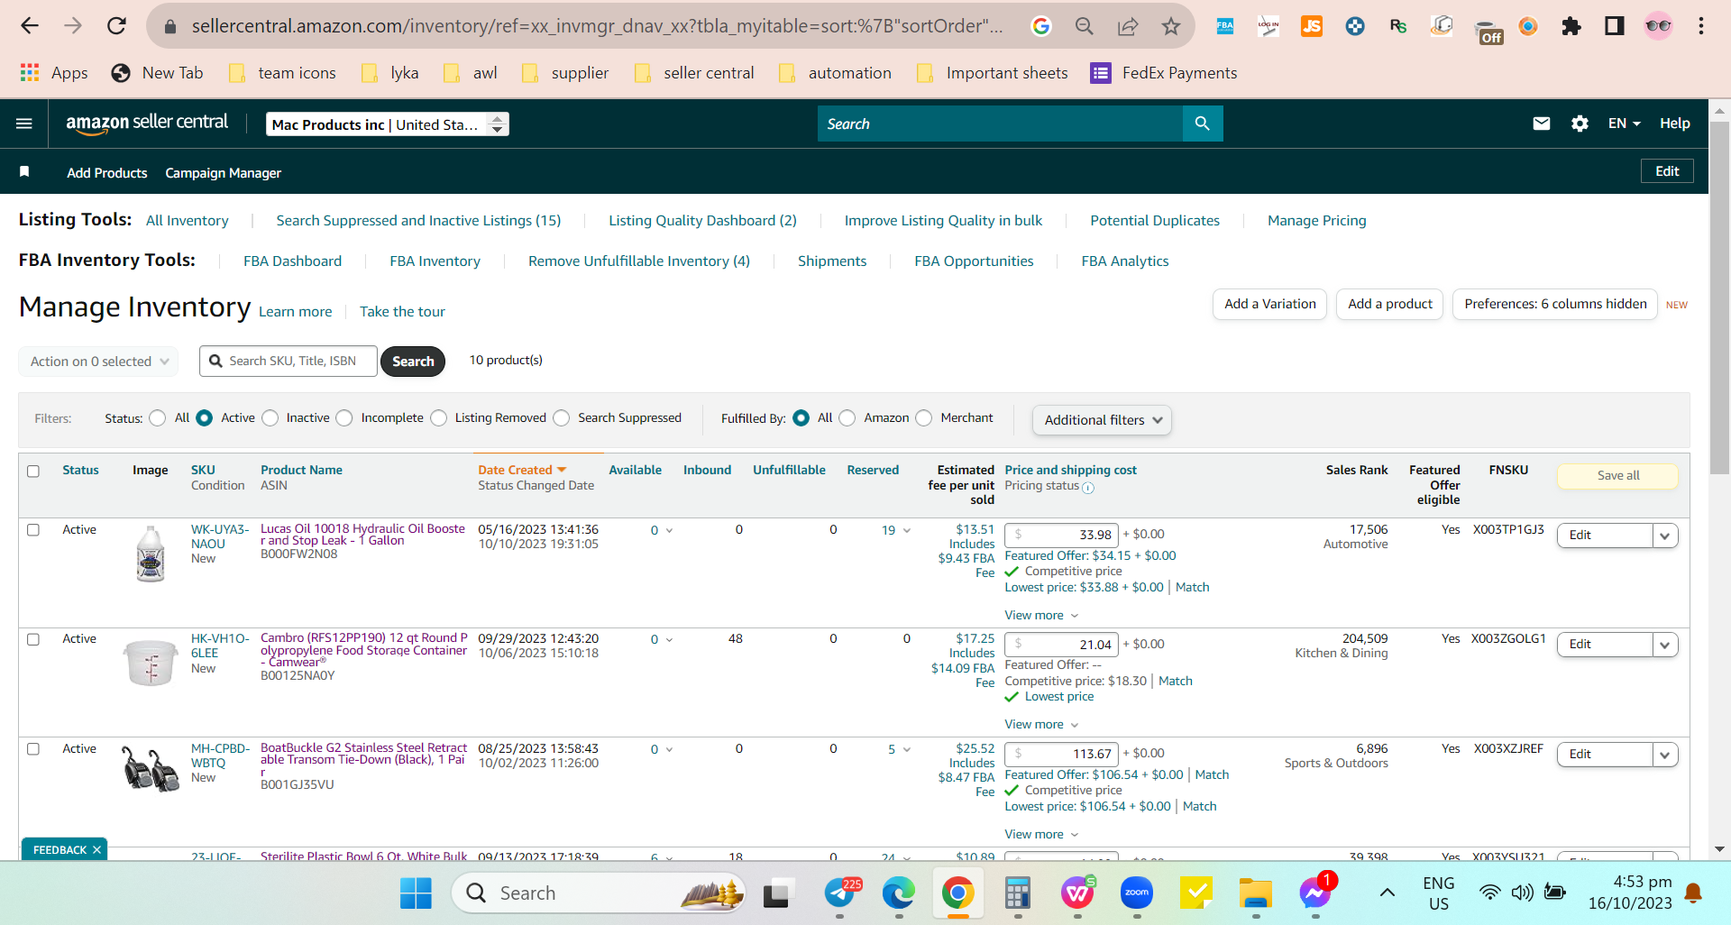Screen dimensions: 1731x925
Task: Click in the Search SKU, Title, ISBN field
Action: click(288, 362)
